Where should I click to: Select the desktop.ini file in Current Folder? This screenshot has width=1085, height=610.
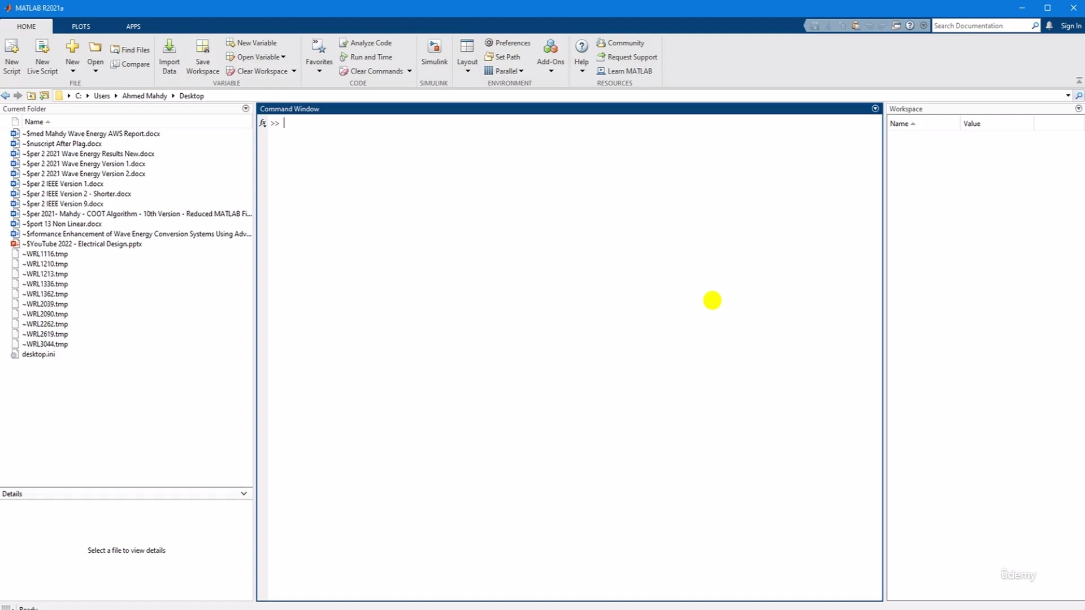[38, 354]
